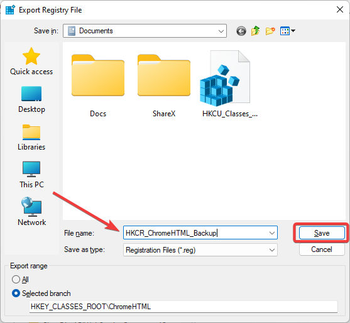Go up one folder level
Image resolution: width=350 pixels, height=323 pixels.
(256, 31)
